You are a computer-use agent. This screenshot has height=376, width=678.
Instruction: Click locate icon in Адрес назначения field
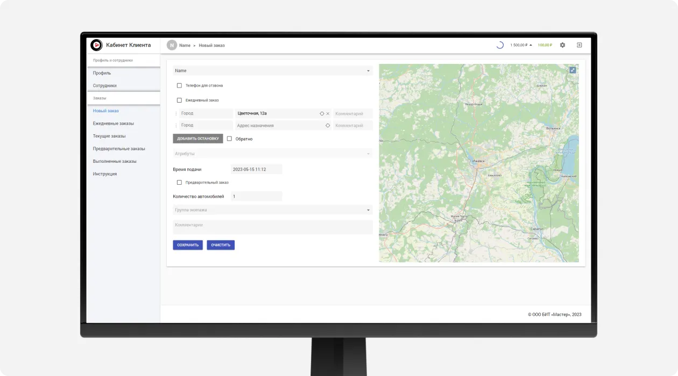coord(328,126)
